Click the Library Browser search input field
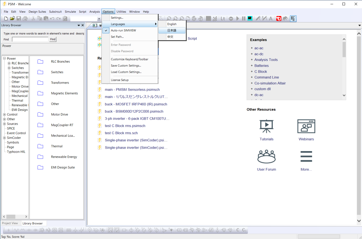 pos(30,39)
